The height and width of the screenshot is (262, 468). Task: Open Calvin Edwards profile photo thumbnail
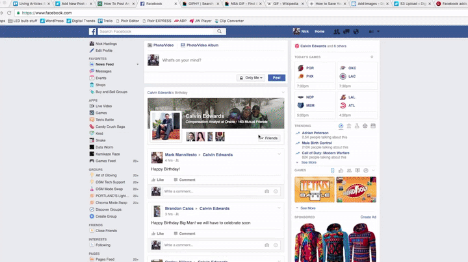click(x=166, y=125)
